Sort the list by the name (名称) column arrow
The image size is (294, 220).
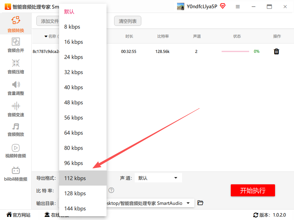coord(46,37)
